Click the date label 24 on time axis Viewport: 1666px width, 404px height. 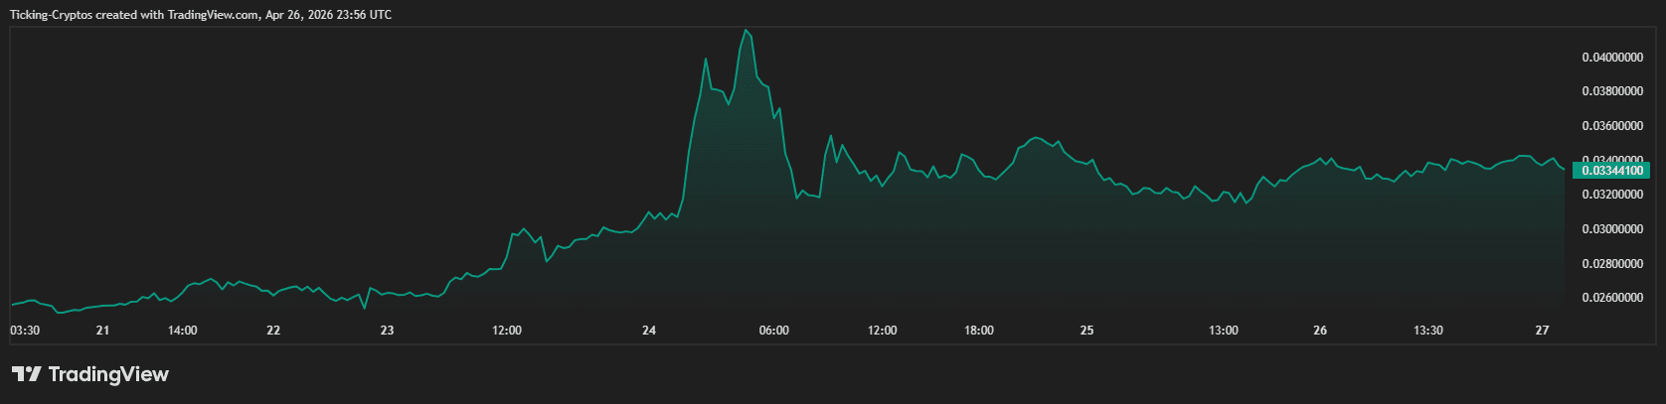coord(649,331)
